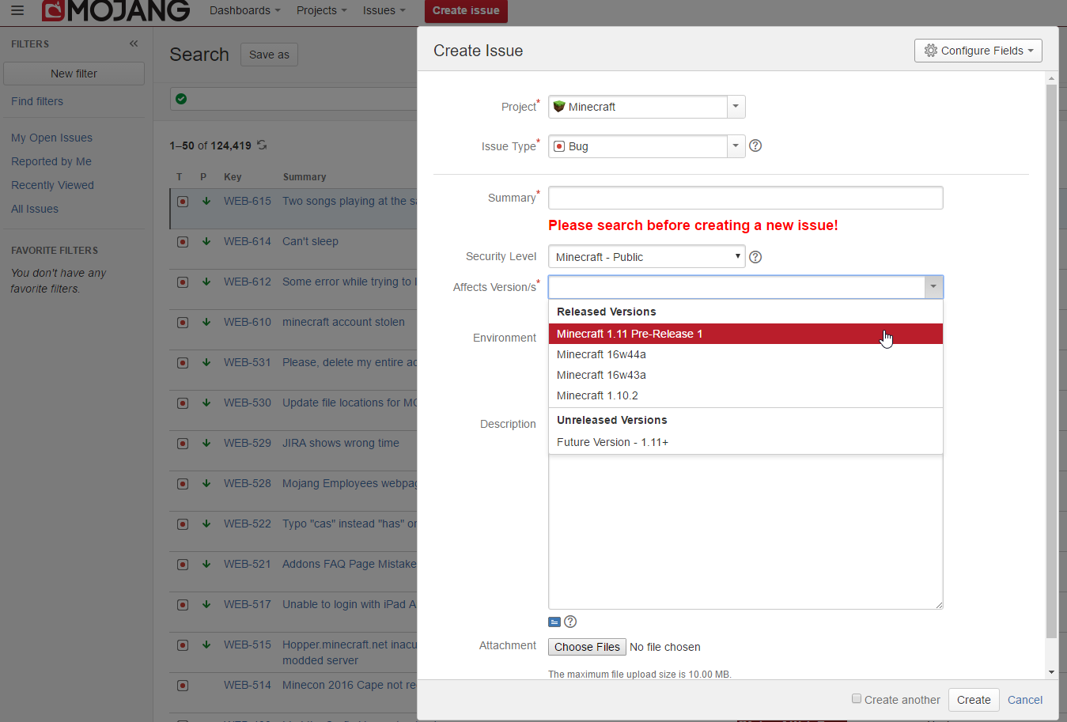
Task: Open help icon next to Issue Type
Action: click(755, 146)
